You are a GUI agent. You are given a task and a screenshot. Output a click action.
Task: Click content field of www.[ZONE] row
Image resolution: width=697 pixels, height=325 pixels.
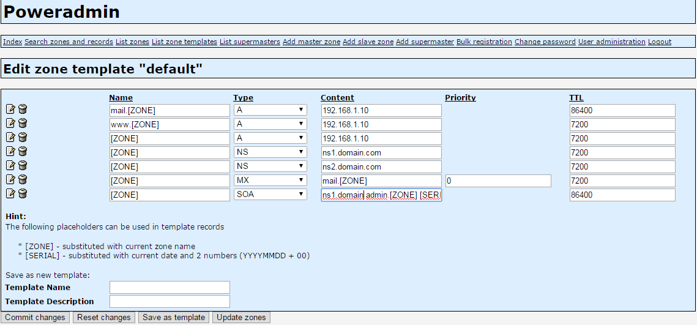pyautogui.click(x=381, y=124)
